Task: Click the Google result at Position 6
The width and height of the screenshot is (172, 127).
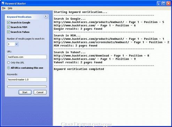Action: [95, 25]
